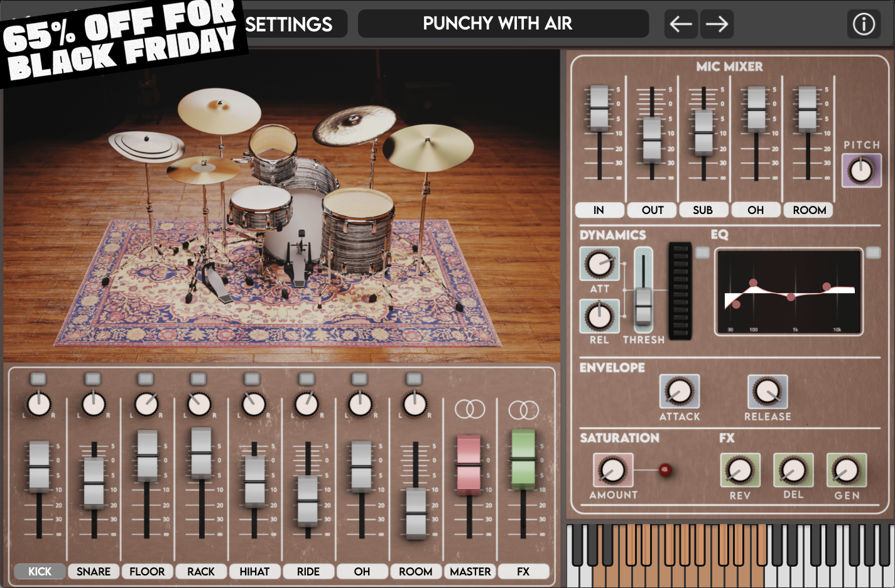Viewport: 895px width, 588px height.
Task: Click the REV effect knob
Action: click(740, 470)
